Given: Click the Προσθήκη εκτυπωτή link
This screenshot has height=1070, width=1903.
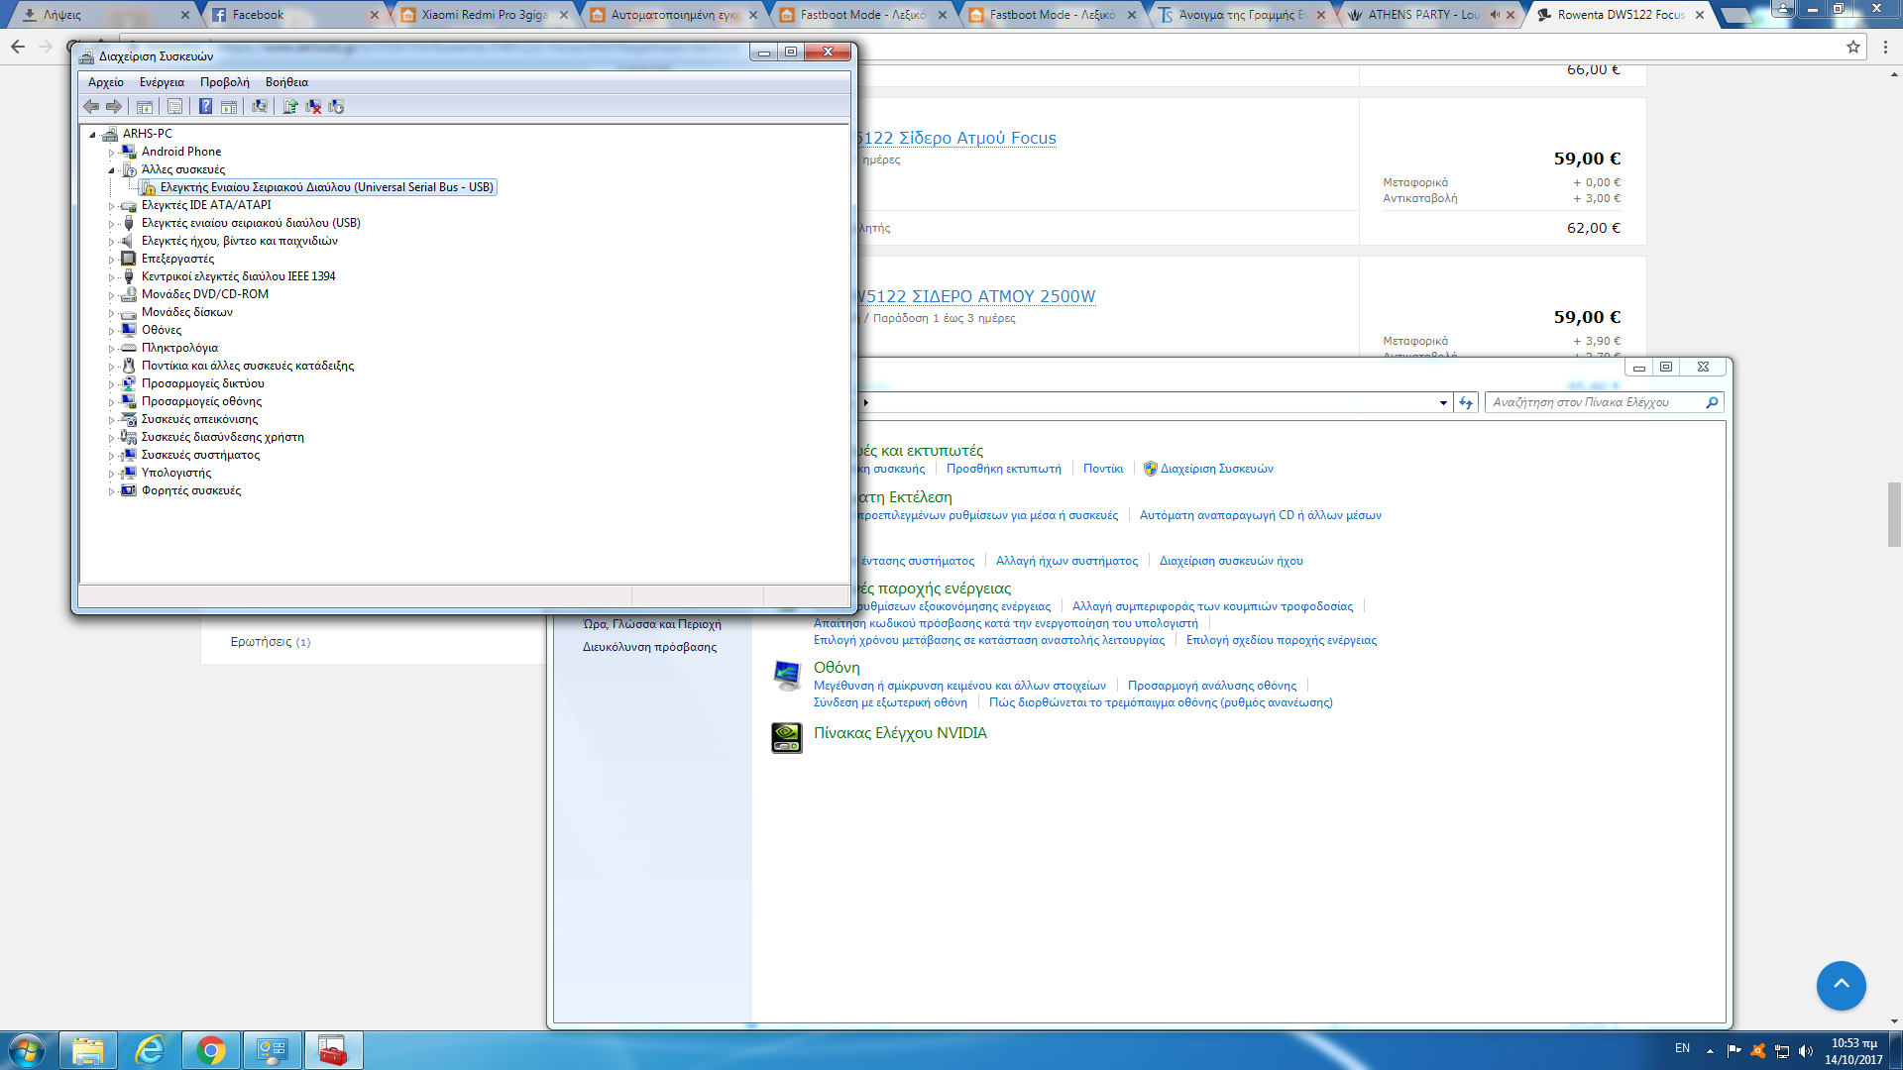Looking at the screenshot, I should [1003, 469].
